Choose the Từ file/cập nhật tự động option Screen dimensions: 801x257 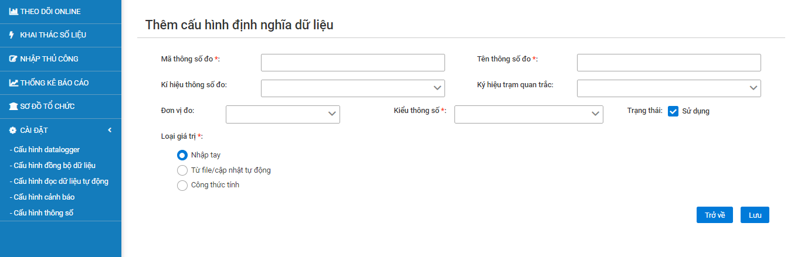(x=182, y=170)
